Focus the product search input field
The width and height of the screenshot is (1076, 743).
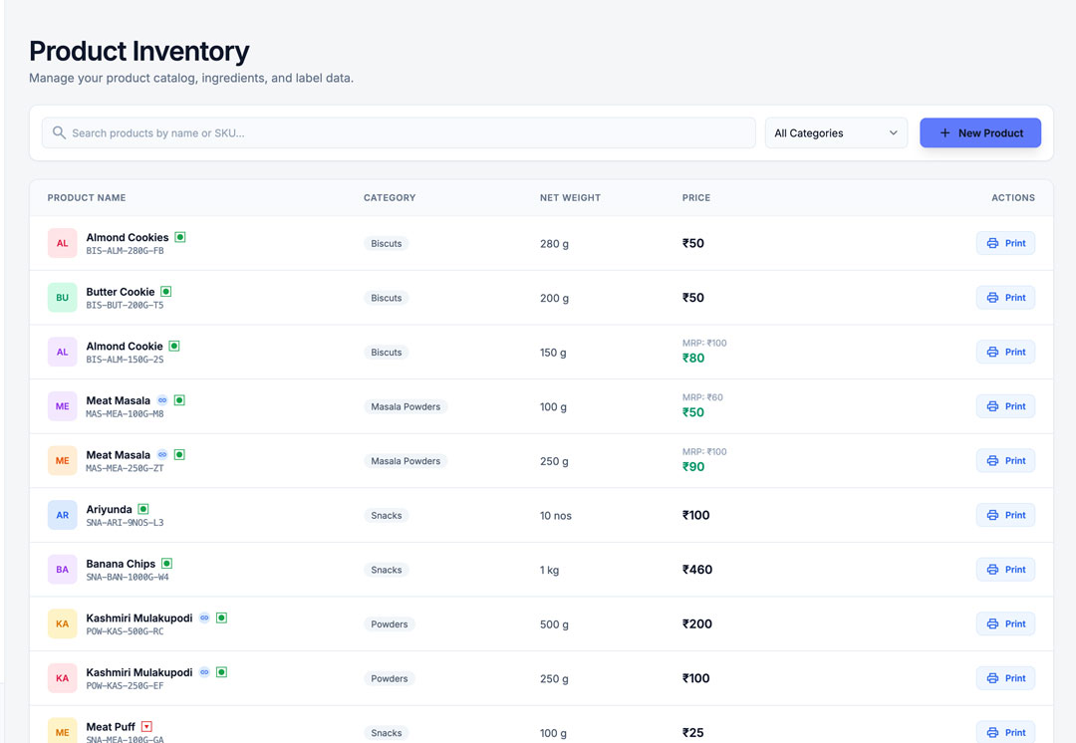pyautogui.click(x=399, y=132)
